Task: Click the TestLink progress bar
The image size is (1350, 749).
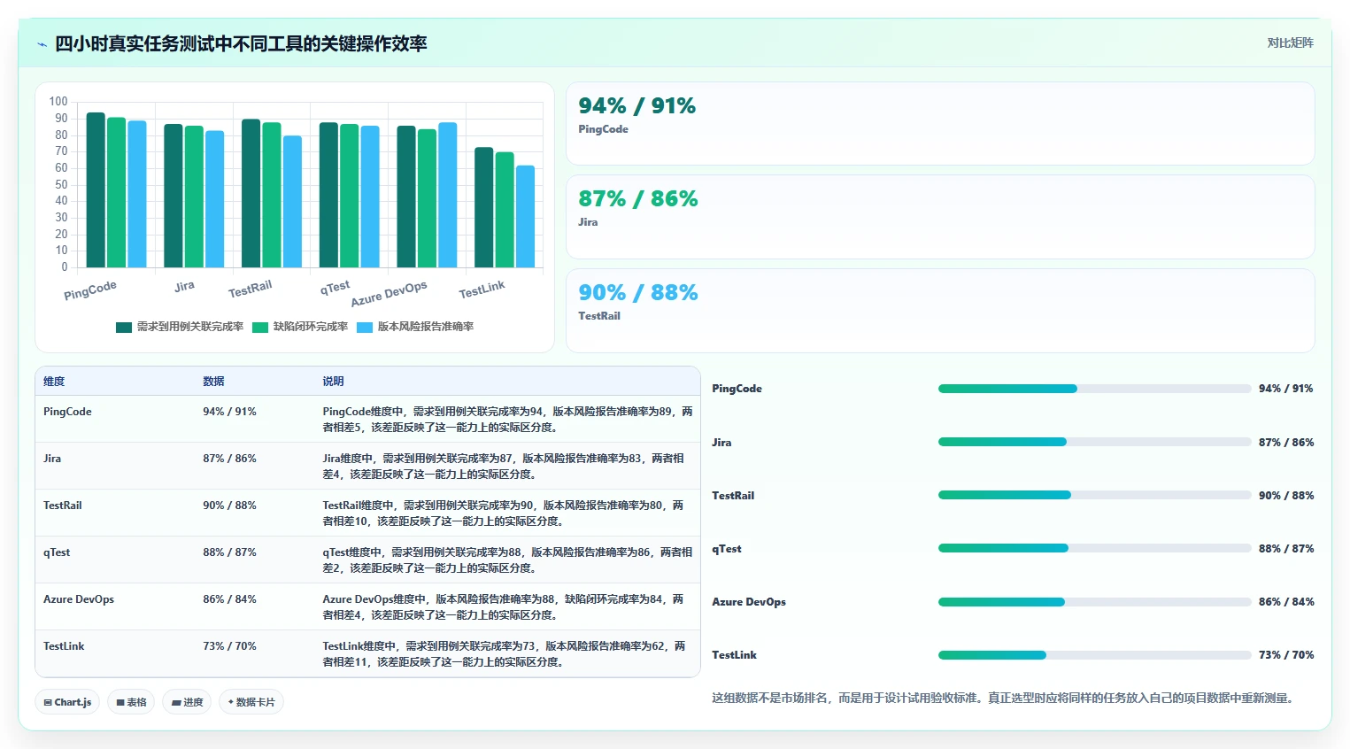Action: click(1094, 655)
